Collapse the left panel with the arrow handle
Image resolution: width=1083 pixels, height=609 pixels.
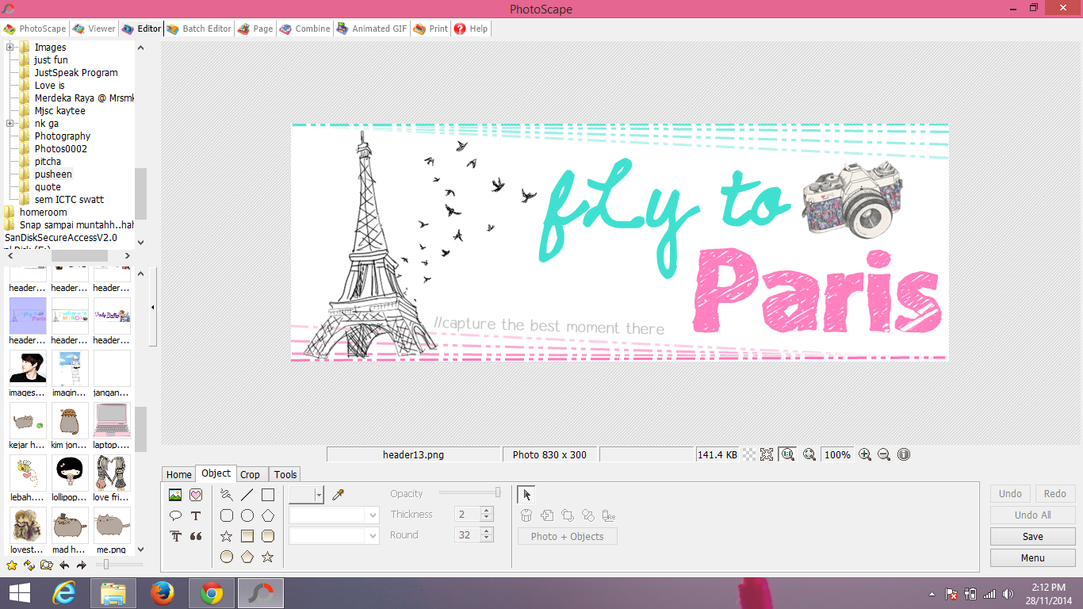click(x=153, y=307)
